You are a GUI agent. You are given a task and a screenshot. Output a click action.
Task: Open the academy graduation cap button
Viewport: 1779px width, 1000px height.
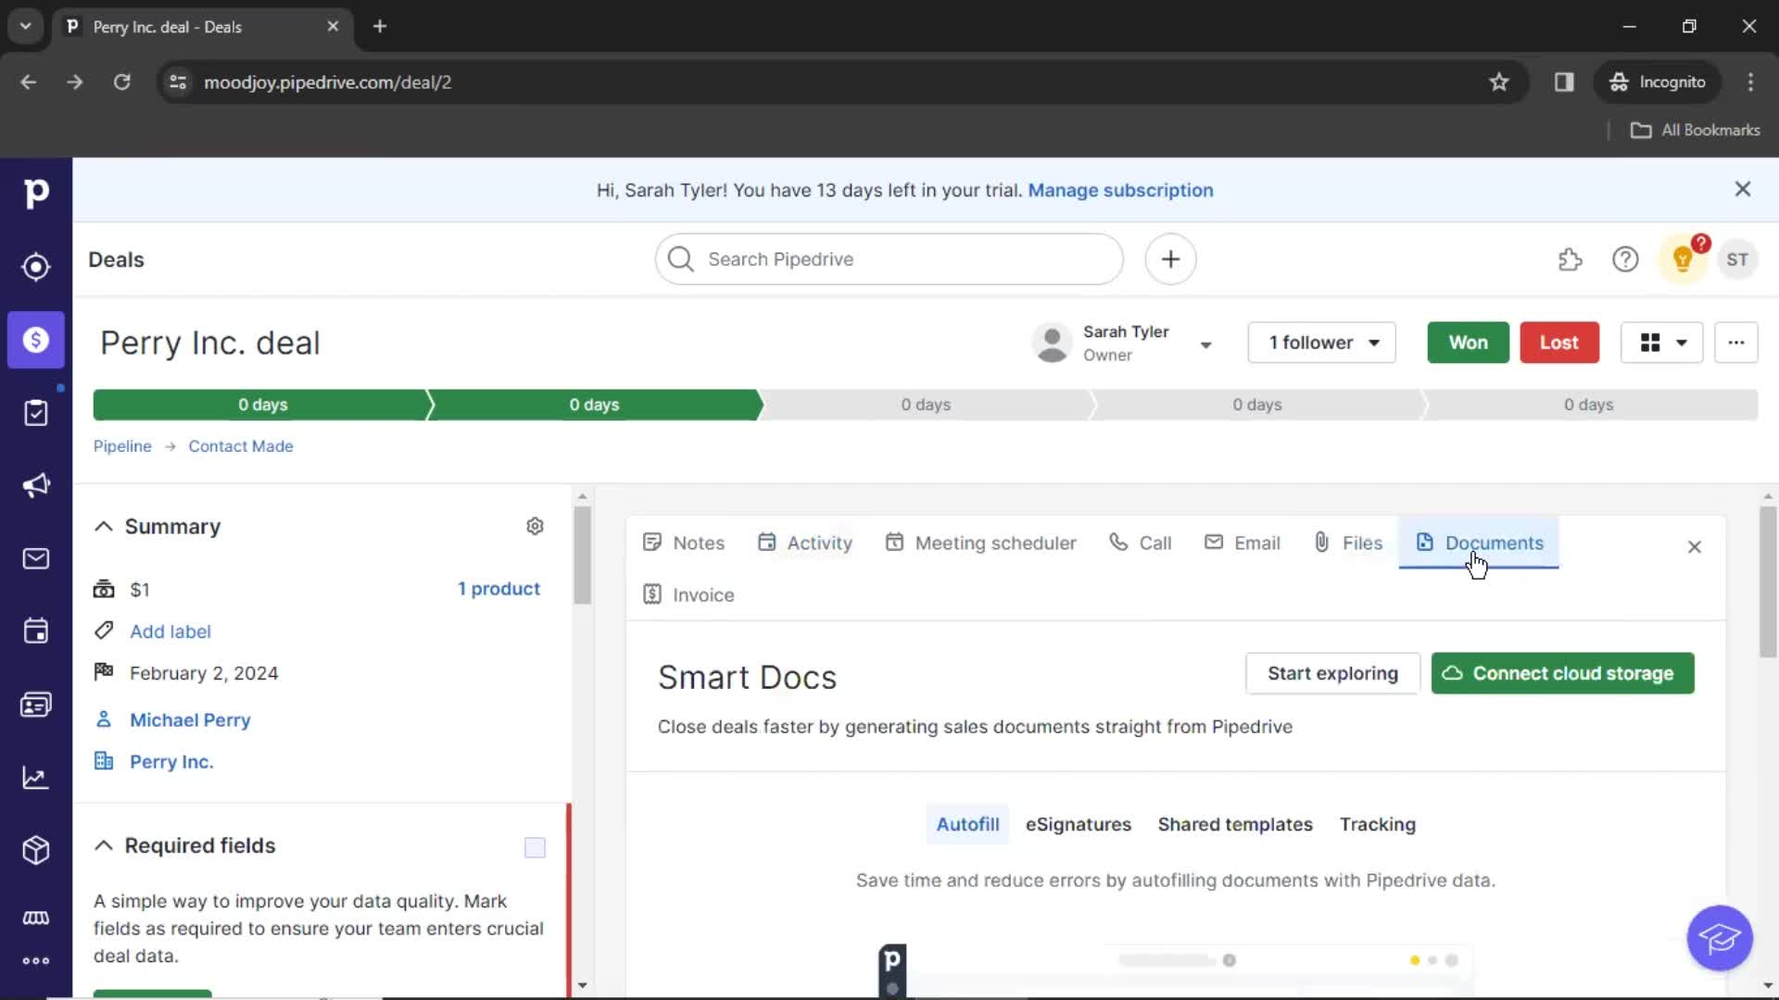pyautogui.click(x=1720, y=938)
